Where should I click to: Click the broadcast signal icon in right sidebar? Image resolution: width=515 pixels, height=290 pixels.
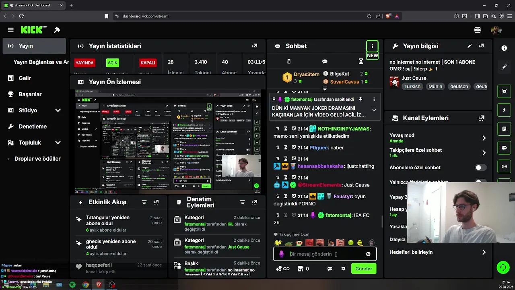(x=504, y=166)
